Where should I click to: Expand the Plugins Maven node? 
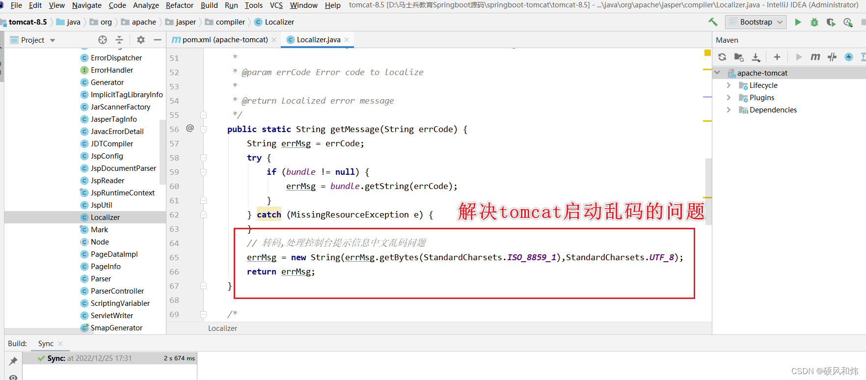pyautogui.click(x=729, y=98)
